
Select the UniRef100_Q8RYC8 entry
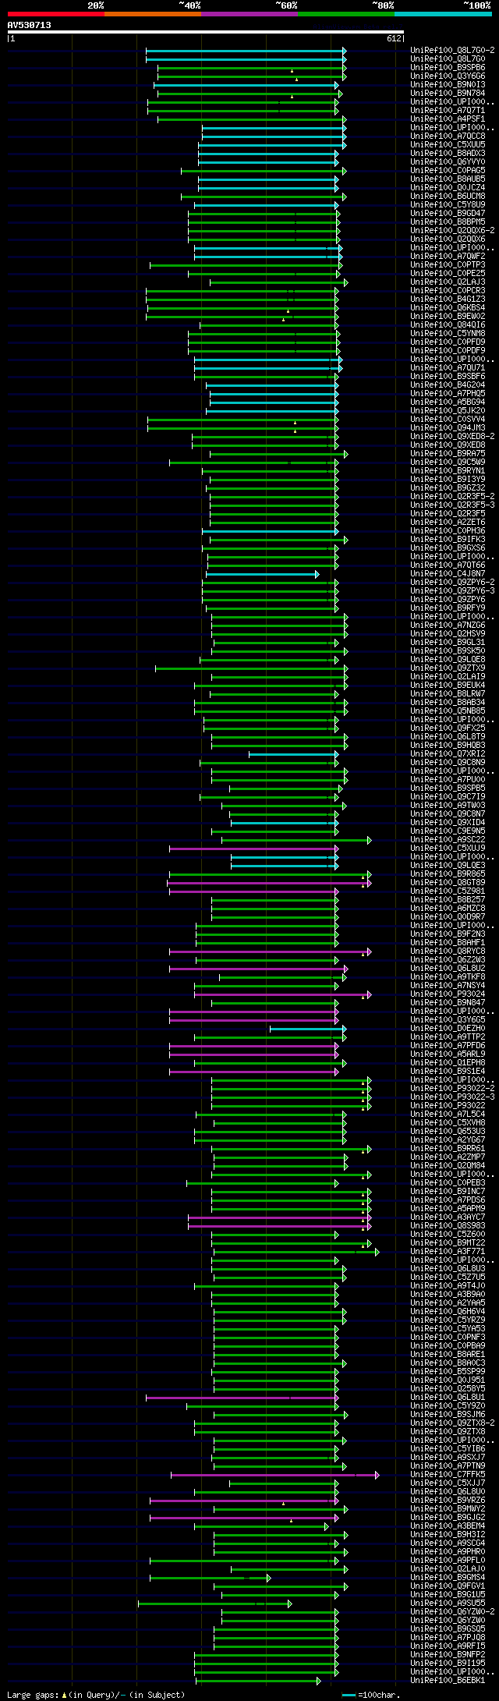pos(448,951)
